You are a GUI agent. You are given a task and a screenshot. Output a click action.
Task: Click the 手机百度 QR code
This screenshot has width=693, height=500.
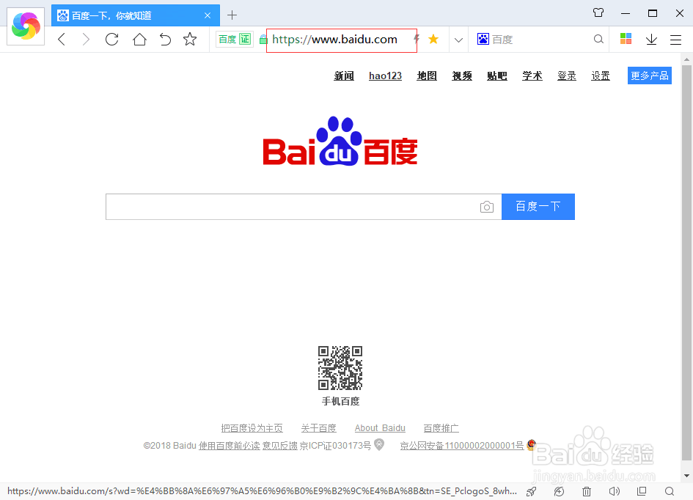pyautogui.click(x=340, y=368)
